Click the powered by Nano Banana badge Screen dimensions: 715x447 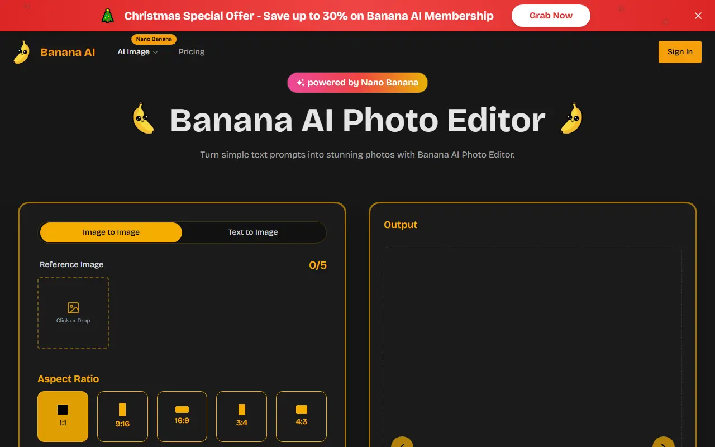click(357, 82)
